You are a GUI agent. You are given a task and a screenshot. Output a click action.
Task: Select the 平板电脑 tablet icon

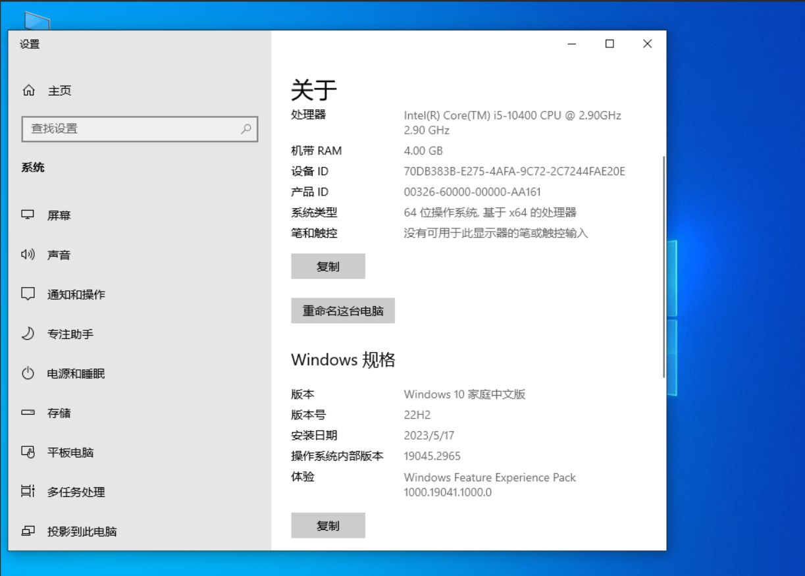click(28, 452)
